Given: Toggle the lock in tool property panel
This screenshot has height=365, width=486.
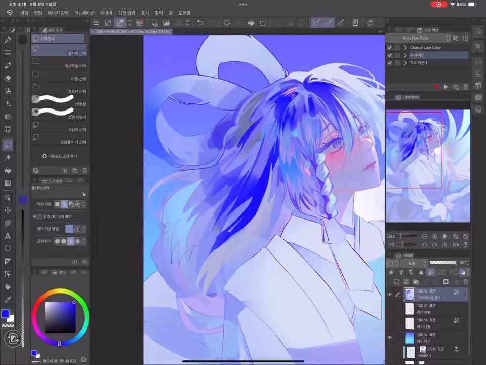Looking at the screenshot, I should (x=83, y=194).
